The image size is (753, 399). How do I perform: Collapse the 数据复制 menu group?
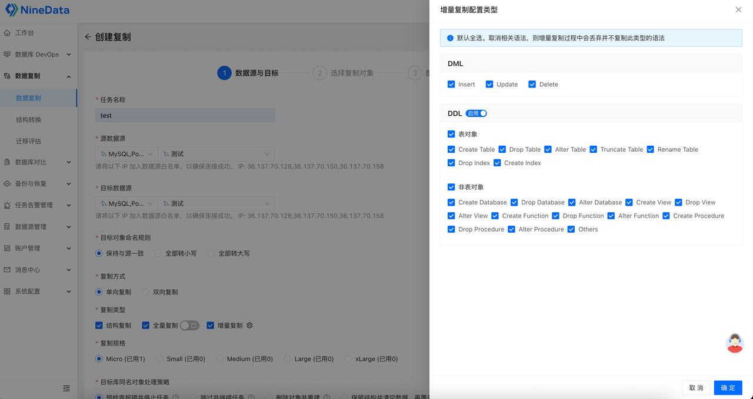click(x=69, y=76)
